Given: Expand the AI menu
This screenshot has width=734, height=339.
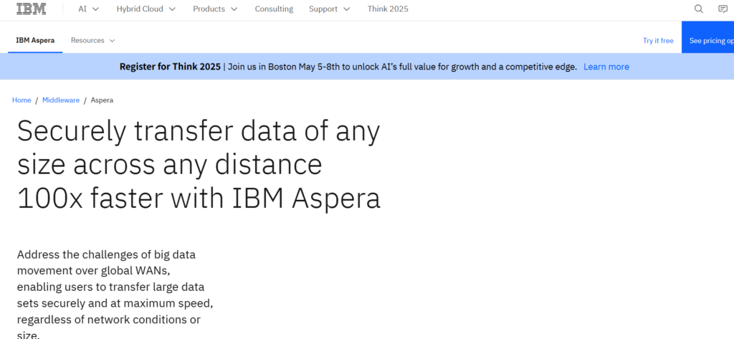Looking at the screenshot, I should [x=89, y=9].
